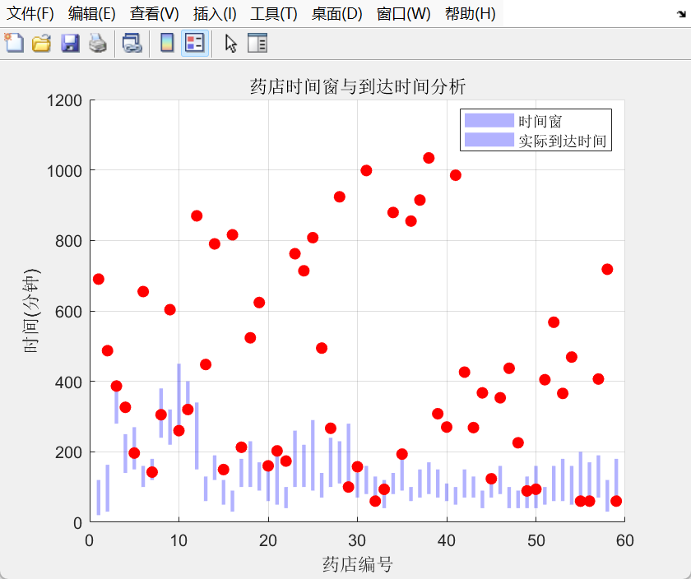This screenshot has width=691, height=579.
Task: Click the x-axis tick label 60
Action: 625,540
